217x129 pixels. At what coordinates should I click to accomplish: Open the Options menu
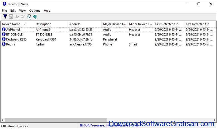coord(34,11)
